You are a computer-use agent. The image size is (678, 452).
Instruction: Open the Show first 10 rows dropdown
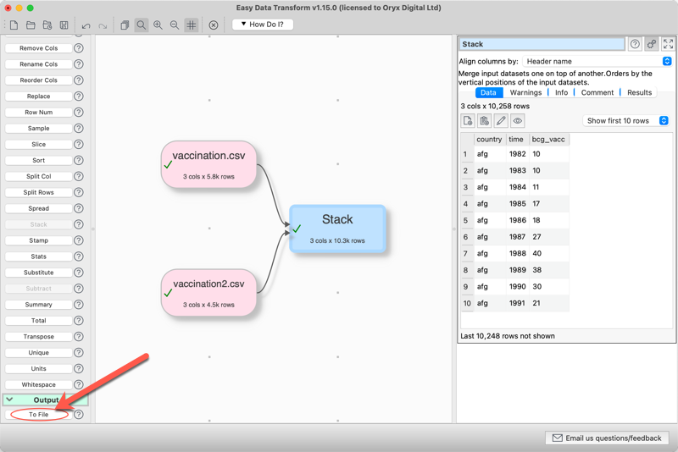626,121
